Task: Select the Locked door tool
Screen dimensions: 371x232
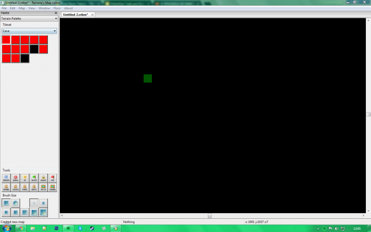Action: 15,188
